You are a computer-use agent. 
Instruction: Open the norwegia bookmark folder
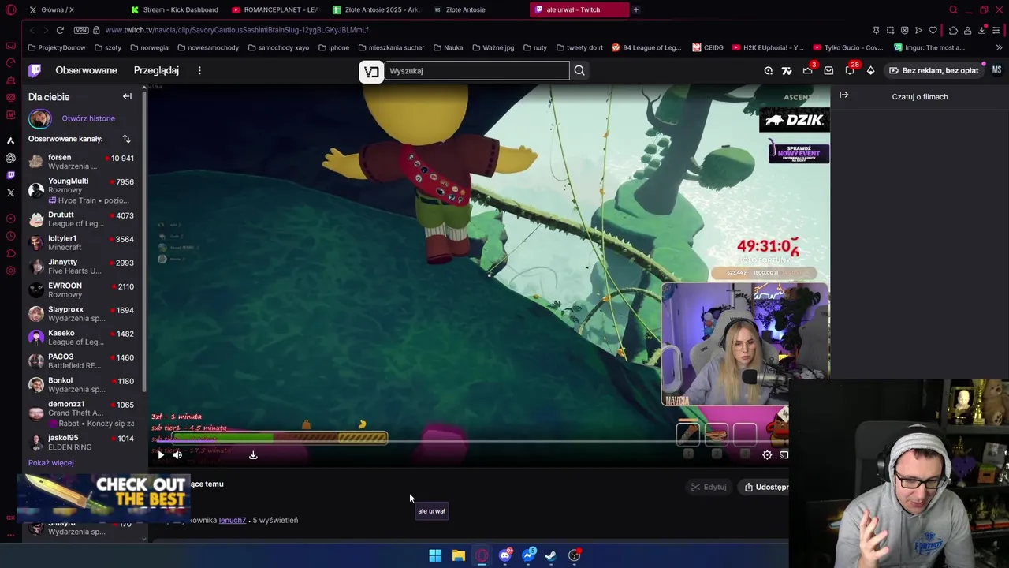point(148,47)
